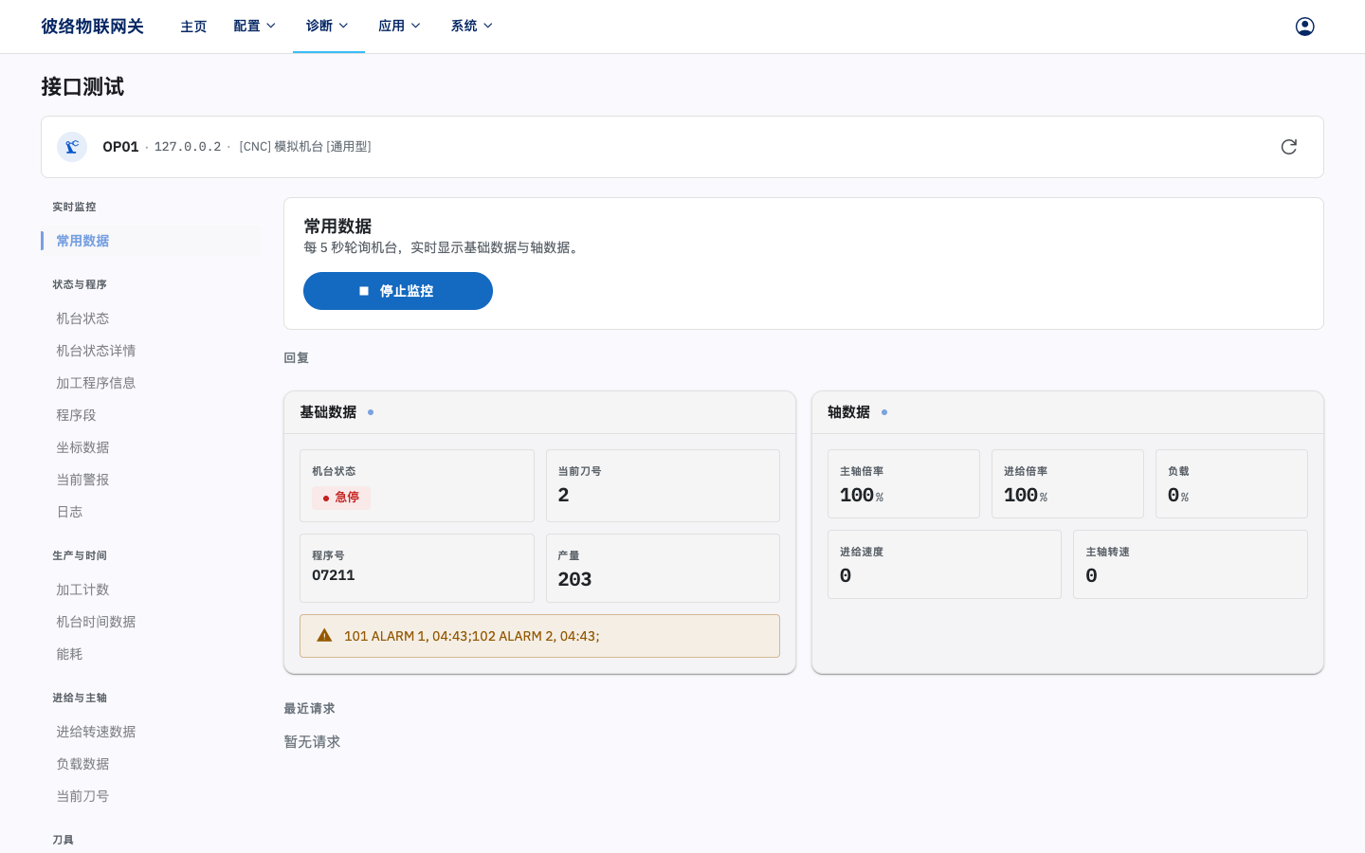Click the 当前刀号 card value 2
The image size is (1365, 853).
pos(563,495)
